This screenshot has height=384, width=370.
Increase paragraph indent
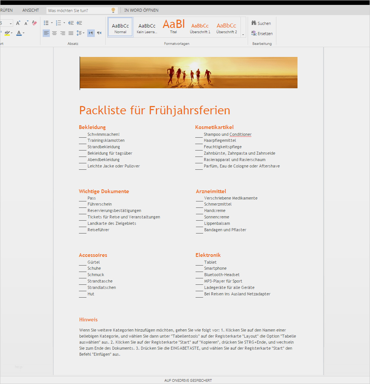click(79, 23)
